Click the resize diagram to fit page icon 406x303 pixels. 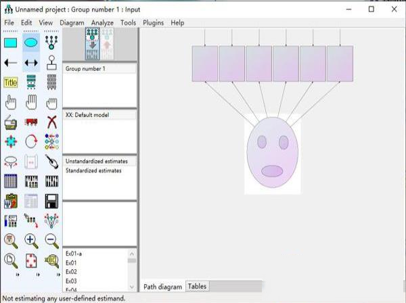click(x=31, y=261)
